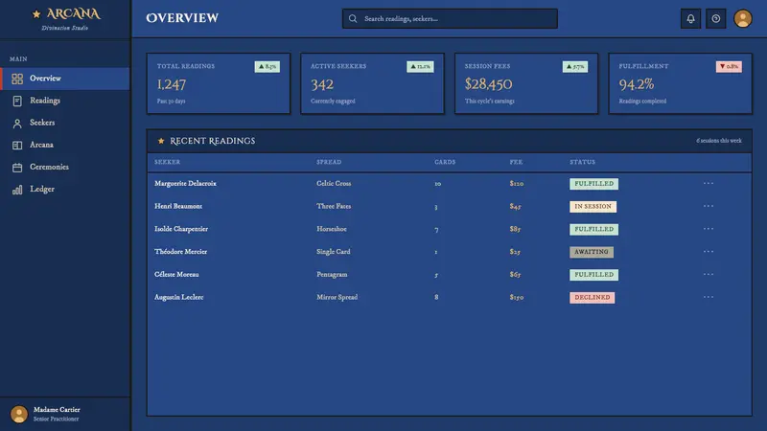The height and width of the screenshot is (431, 767).
Task: Click Fulfilled status for Marguerite Delacroix
Action: click(593, 184)
